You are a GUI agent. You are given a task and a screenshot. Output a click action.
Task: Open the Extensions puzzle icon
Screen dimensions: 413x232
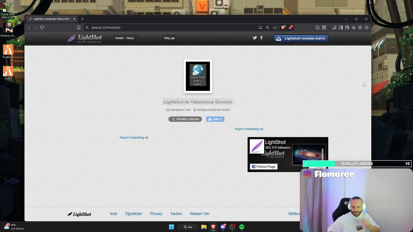click(317, 28)
